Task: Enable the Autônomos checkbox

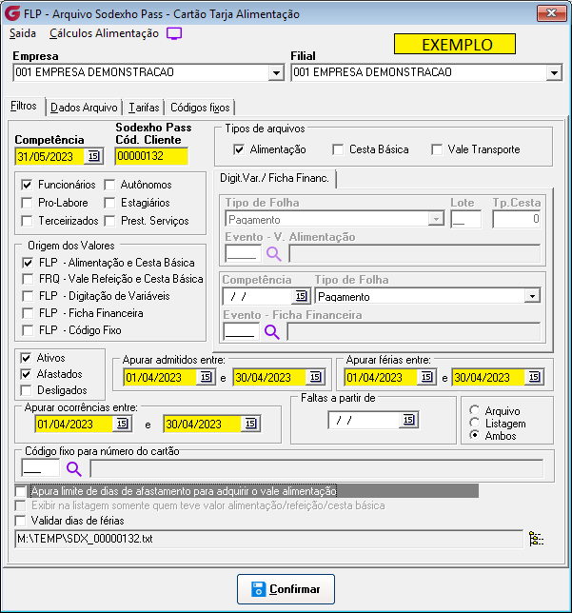Action: (109, 185)
